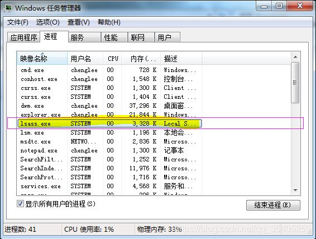
Task: Click the 记事本 description cell
Action: click(174, 150)
